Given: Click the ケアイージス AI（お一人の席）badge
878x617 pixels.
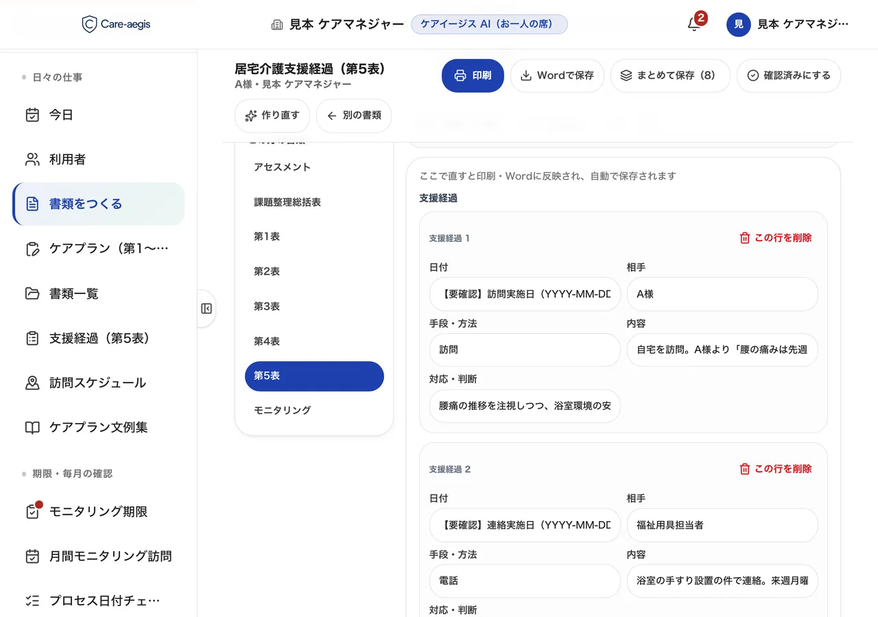Looking at the screenshot, I should (x=489, y=25).
